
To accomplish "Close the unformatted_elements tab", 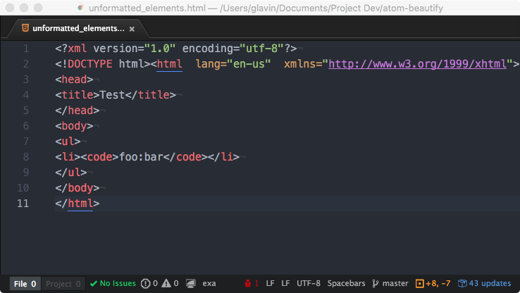I will click(x=132, y=29).
